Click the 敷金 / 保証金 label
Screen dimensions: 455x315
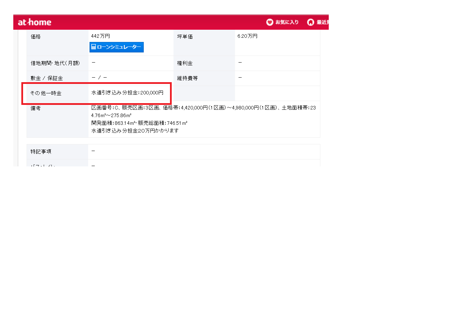pyautogui.click(x=47, y=78)
